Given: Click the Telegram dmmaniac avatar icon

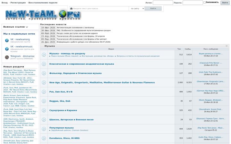Looking at the screenshot, I should 7,57.
